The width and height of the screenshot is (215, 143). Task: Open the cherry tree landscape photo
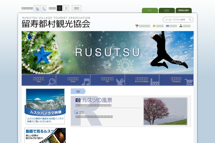(165, 111)
